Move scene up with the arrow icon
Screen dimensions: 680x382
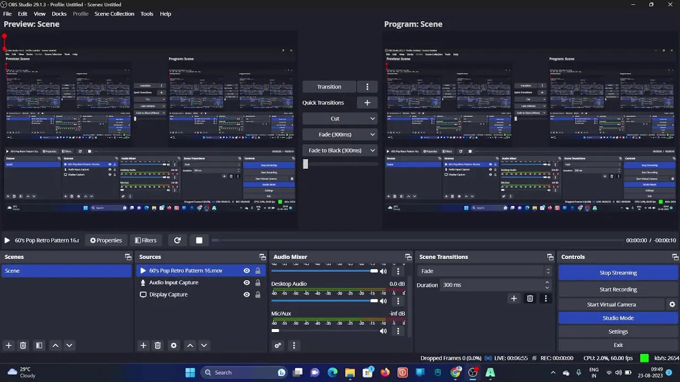pyautogui.click(x=55, y=345)
